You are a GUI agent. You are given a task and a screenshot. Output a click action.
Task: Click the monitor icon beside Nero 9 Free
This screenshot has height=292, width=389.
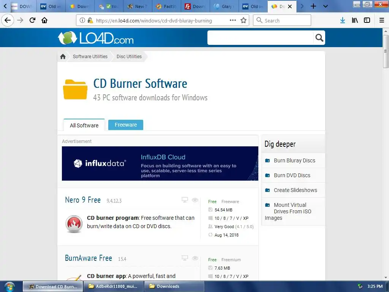[x=185, y=200]
